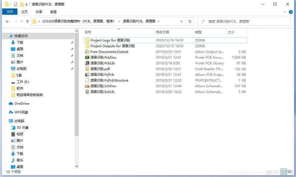
Task: Click the navigation pane scroll down arrow
Action: [77, 166]
